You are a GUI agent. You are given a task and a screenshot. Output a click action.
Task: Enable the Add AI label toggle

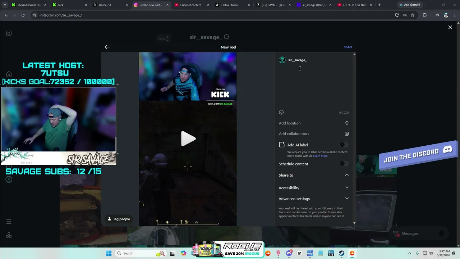344,145
